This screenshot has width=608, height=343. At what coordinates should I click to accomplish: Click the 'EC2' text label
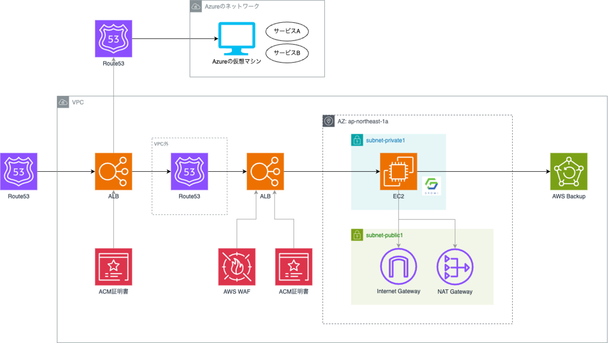pyautogui.click(x=399, y=197)
